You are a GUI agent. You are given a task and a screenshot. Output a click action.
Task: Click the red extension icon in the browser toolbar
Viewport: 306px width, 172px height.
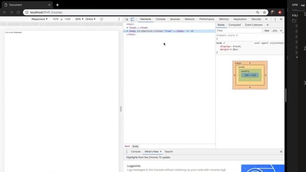(x=280, y=12)
